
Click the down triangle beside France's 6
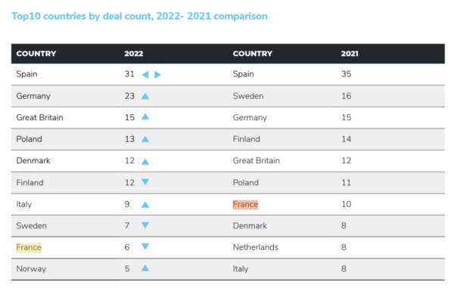pos(145,246)
